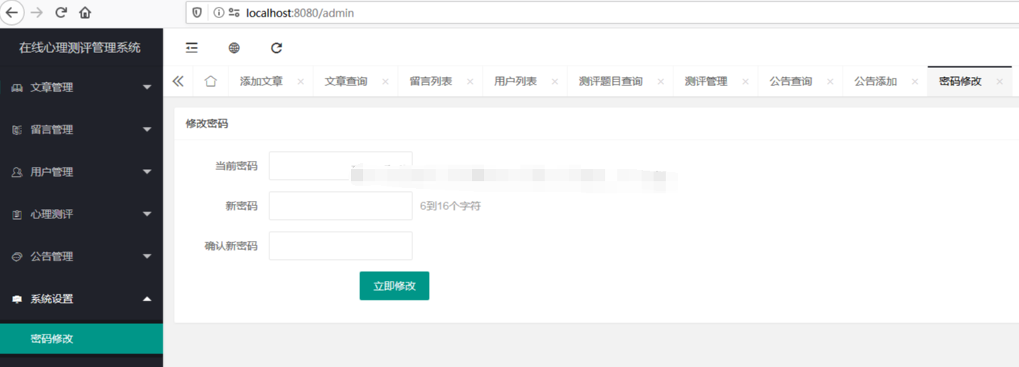Open the 用户管理 sidebar menu label
Image resolution: width=1019 pixels, height=367 pixels.
point(51,172)
